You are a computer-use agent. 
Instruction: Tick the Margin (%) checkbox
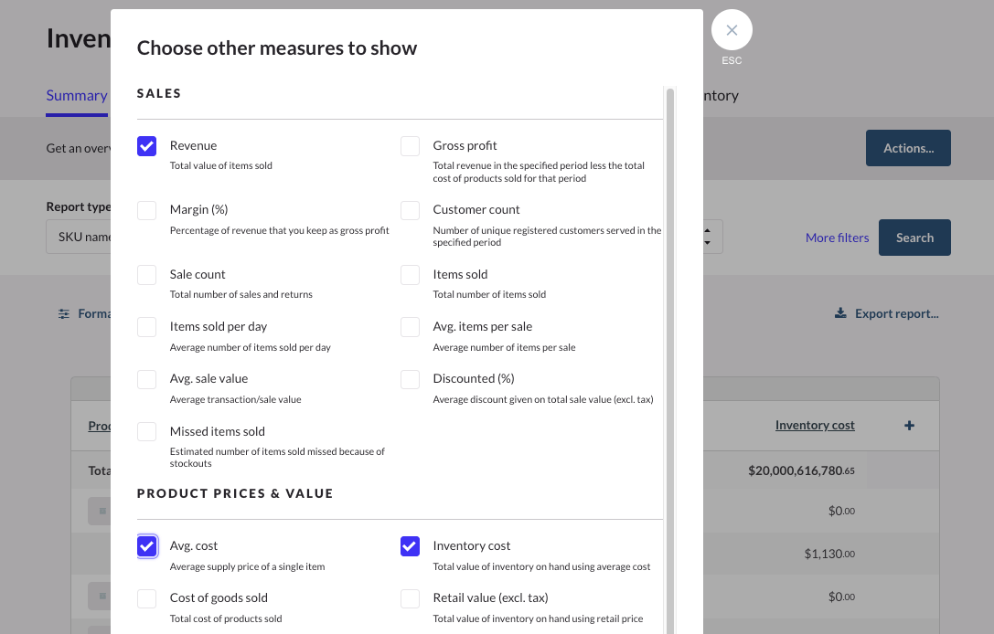(x=147, y=210)
